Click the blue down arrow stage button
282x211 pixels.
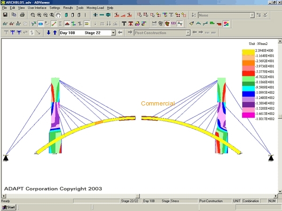[x=48, y=32]
